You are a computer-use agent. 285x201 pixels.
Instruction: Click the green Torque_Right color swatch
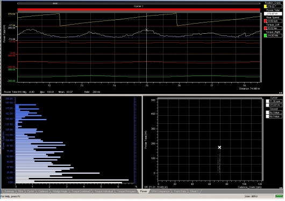pos(265,35)
